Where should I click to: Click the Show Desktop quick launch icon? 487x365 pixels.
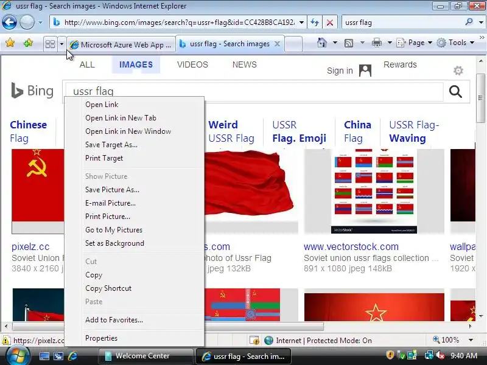tap(44, 356)
